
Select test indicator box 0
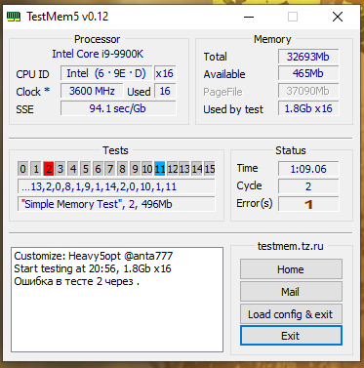[22, 169]
